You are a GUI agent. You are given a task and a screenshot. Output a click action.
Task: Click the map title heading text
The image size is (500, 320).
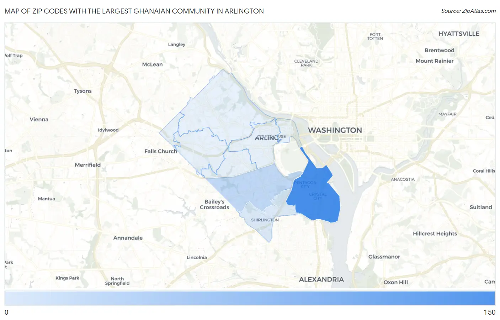134,11
